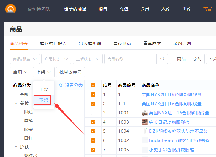Uncheck the checkbox for row 5
This screenshot has width=216, height=157.
(x=93, y=131)
